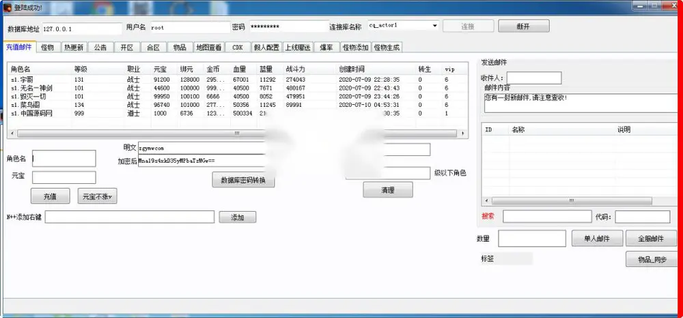Viewport: 683px width, 318px height.
Task: Click the 加密后 encrypted text field
Action: tap(202, 161)
